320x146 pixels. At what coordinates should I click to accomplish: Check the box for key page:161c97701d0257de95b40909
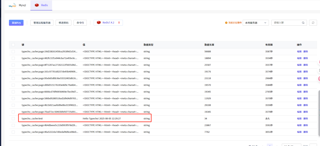pyautogui.click(x=13, y=72)
